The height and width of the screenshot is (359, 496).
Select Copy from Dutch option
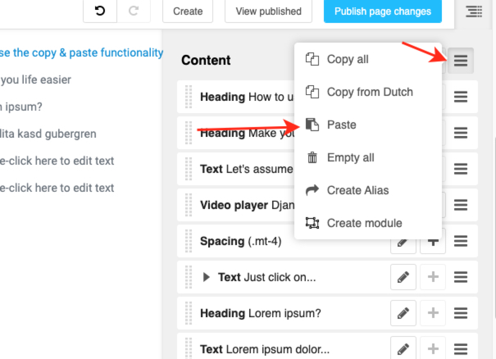point(370,92)
